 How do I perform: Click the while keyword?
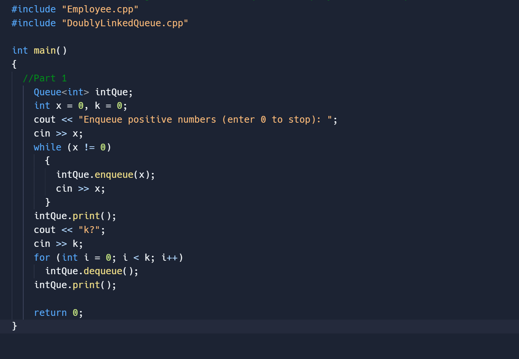click(x=47, y=147)
